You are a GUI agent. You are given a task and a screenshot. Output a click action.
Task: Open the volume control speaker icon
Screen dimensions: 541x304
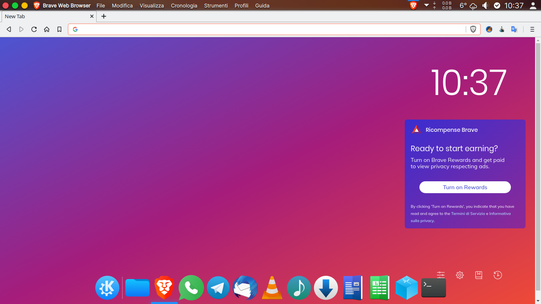point(485,6)
